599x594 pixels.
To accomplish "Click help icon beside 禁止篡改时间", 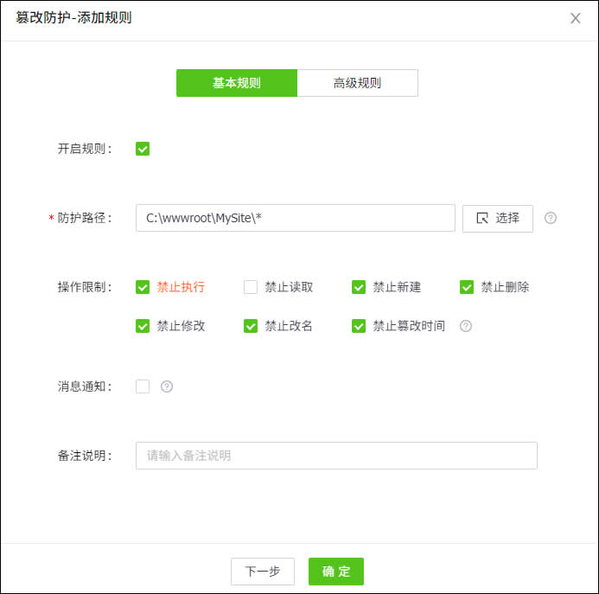I will click(466, 326).
